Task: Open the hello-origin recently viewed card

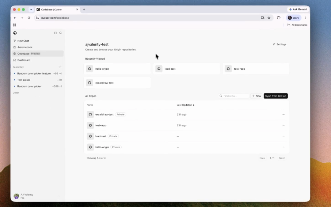Action: [117, 69]
